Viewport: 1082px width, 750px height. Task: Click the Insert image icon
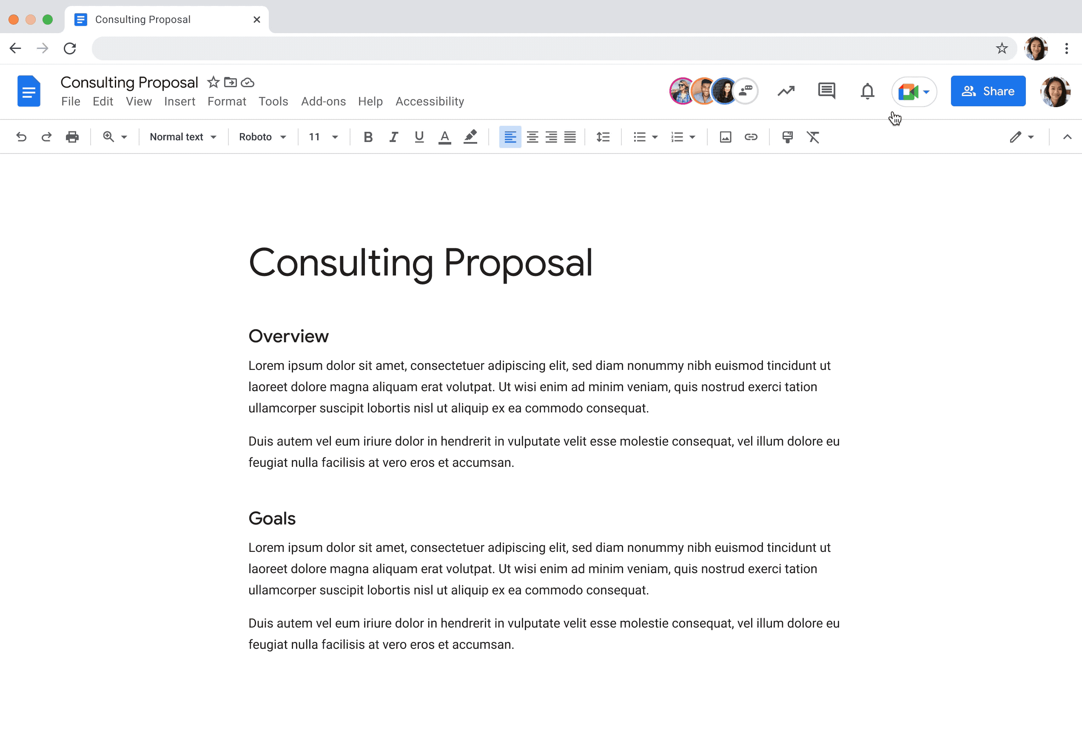coord(724,136)
